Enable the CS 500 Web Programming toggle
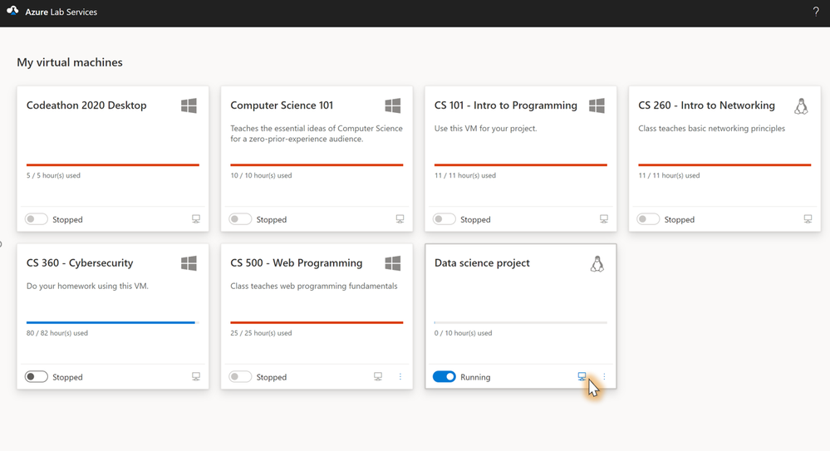This screenshot has width=830, height=451. tap(240, 377)
